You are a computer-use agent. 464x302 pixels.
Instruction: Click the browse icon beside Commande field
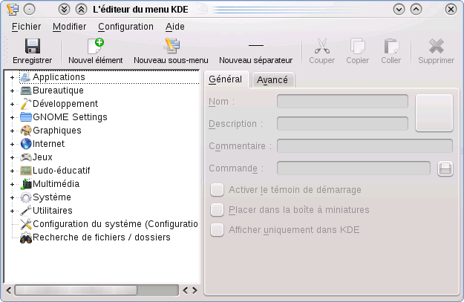(x=445, y=168)
